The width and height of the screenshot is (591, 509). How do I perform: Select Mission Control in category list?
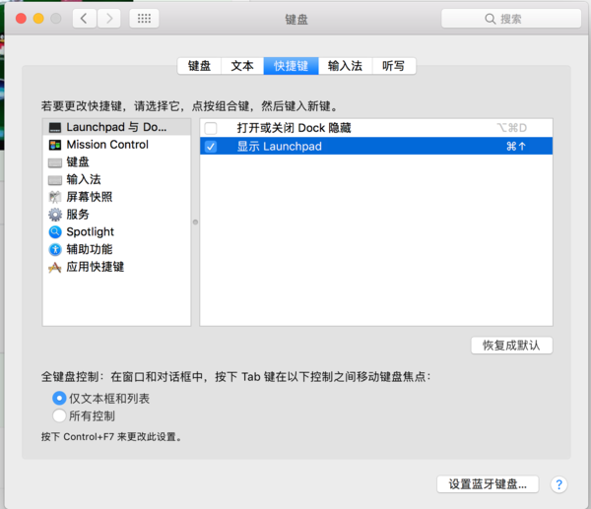[117, 145]
